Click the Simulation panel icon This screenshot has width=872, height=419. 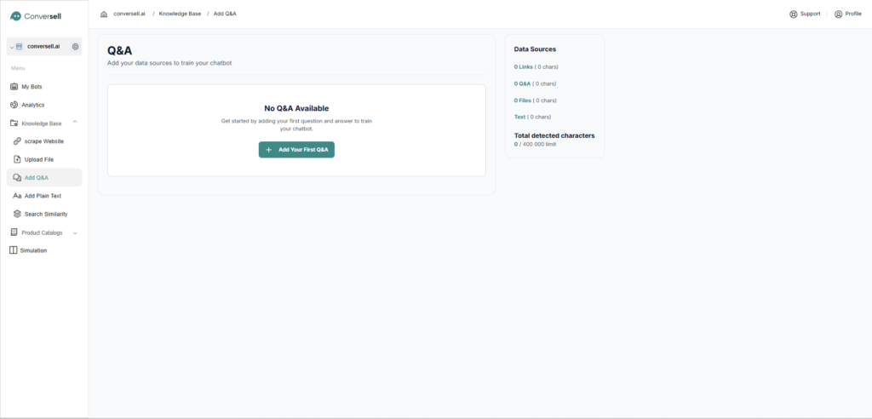pos(13,250)
